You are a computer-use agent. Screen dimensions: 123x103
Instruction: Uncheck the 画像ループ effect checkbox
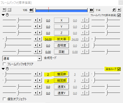tap(119, 69)
